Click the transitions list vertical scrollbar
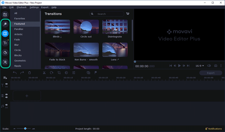Image resolution: width=225 pixels, height=132 pixels. pos(132,30)
